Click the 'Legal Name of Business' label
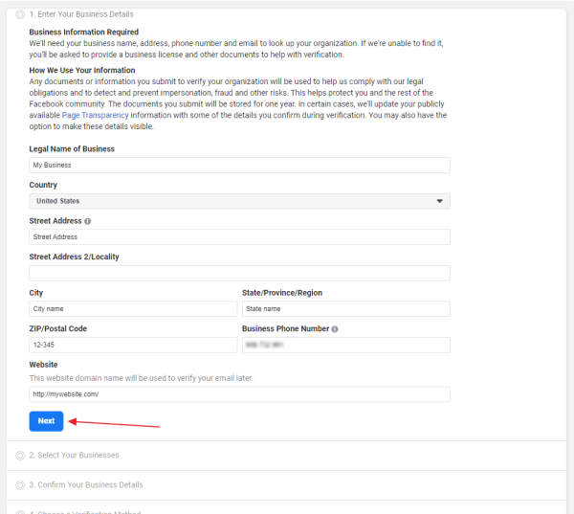 point(72,148)
